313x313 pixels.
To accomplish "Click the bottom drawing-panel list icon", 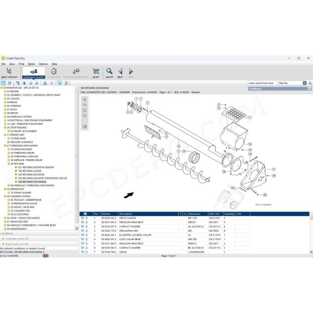I will click(85, 127).
